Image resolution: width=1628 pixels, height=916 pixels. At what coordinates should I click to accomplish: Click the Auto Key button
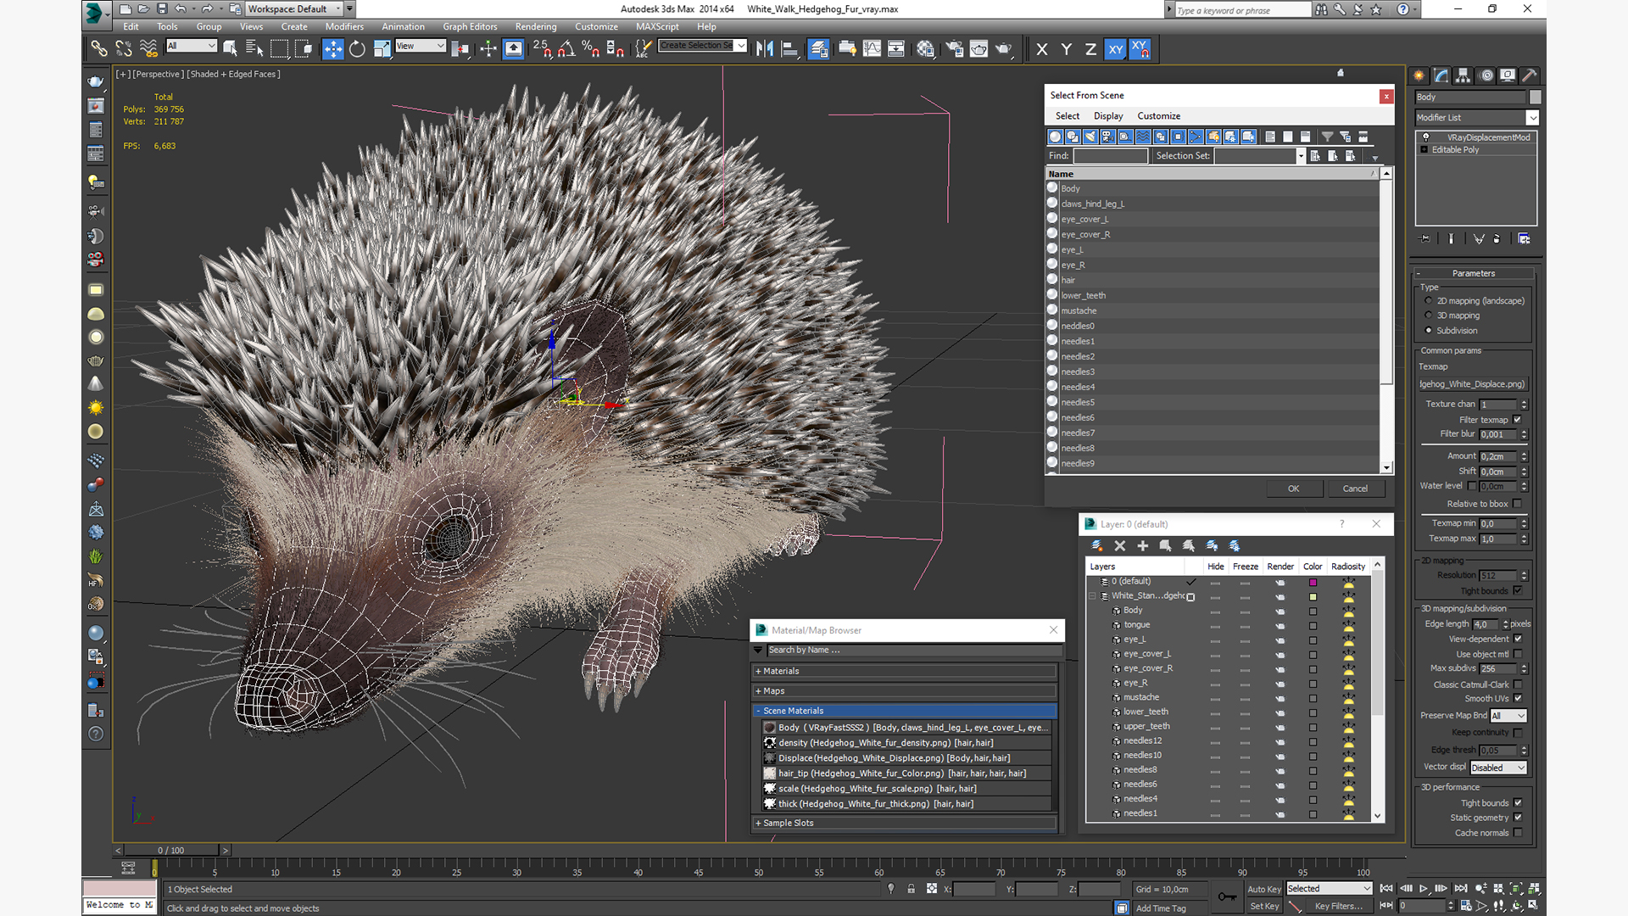click(x=1263, y=889)
